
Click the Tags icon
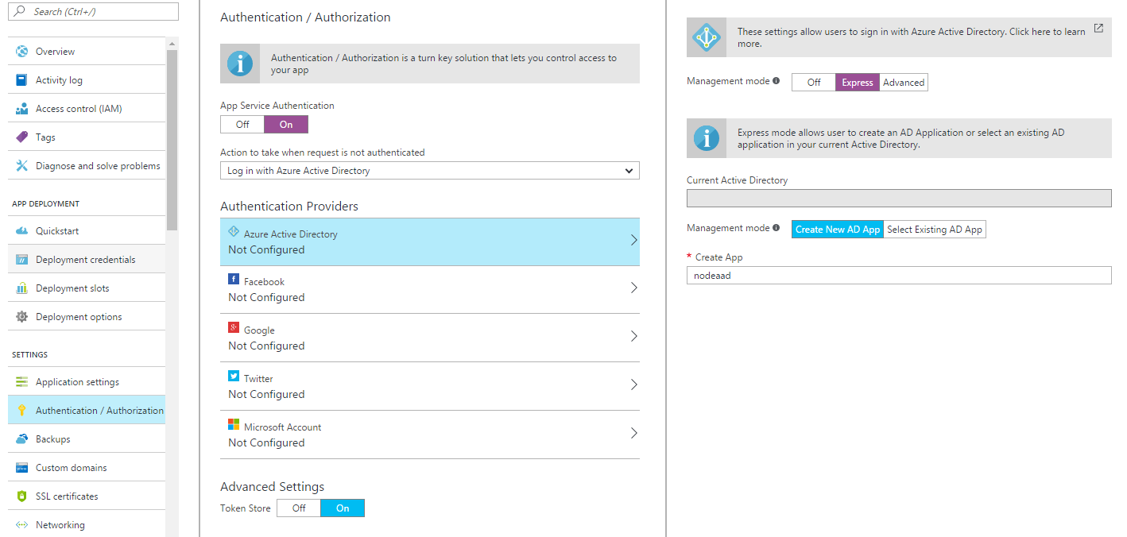pos(21,136)
